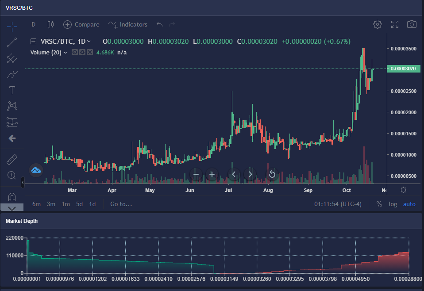Image resolution: width=424 pixels, height=291 pixels.
Task: Zoom in chart with plus button
Action: [212, 175]
